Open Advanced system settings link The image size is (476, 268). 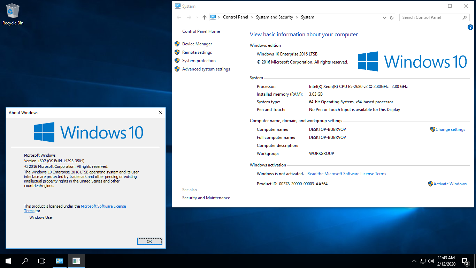tap(206, 69)
